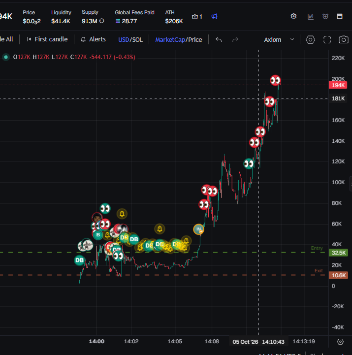This screenshot has height=355, width=352.
Task: Jump to First candle
Action: tap(47, 39)
